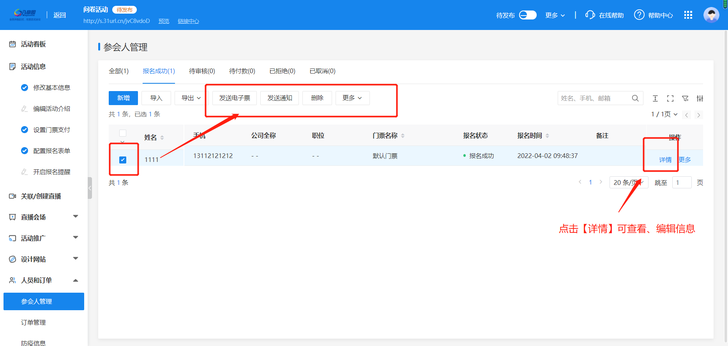This screenshot has width=728, height=346.
Task: Open the 20 条/页 page size dropdown
Action: [x=628, y=183]
